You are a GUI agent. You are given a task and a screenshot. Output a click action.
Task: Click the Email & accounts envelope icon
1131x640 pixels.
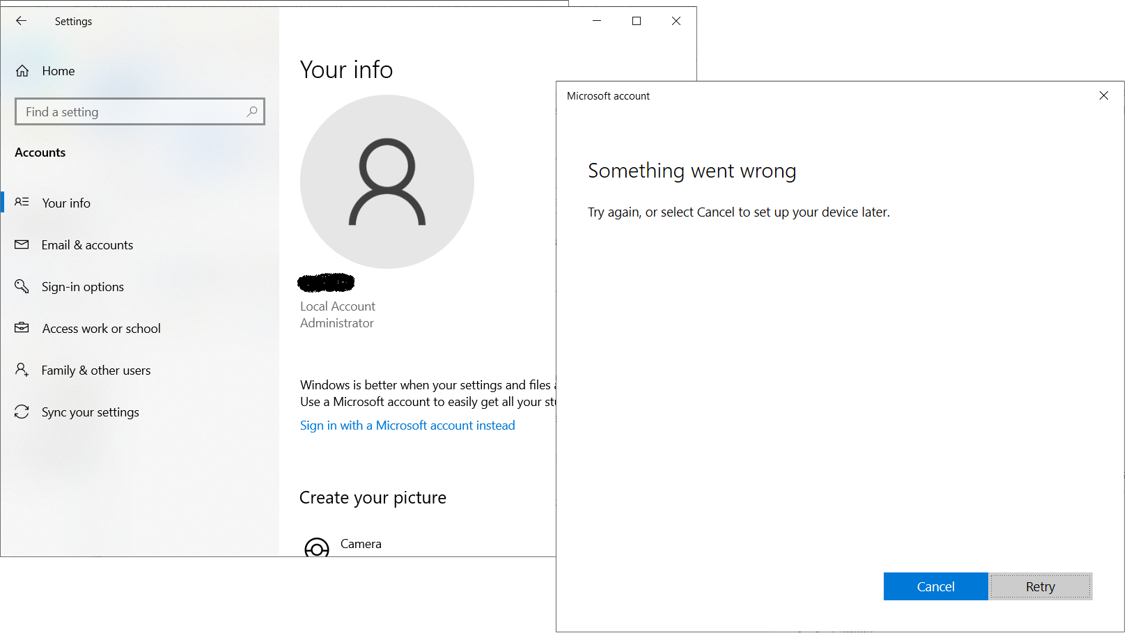[22, 244]
